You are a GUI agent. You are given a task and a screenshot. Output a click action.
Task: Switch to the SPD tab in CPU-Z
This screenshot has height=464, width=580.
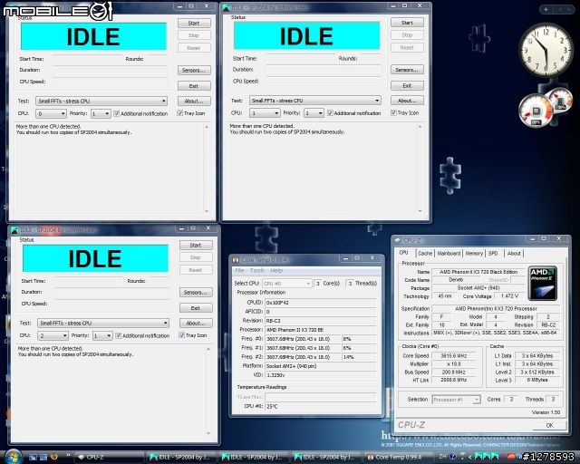point(493,254)
